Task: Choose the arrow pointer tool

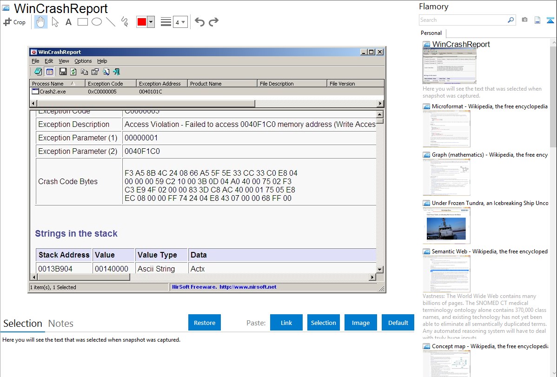Action: 55,22
